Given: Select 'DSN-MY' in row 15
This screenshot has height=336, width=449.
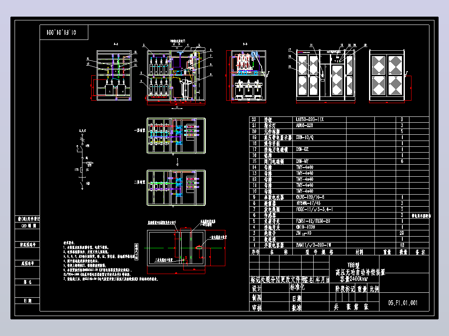Looking at the screenshot, I should tap(302, 161).
